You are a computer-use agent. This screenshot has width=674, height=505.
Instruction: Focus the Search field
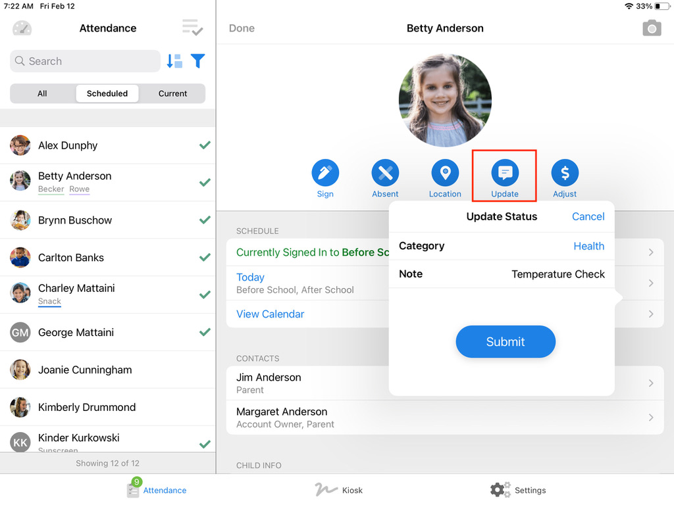(x=85, y=61)
